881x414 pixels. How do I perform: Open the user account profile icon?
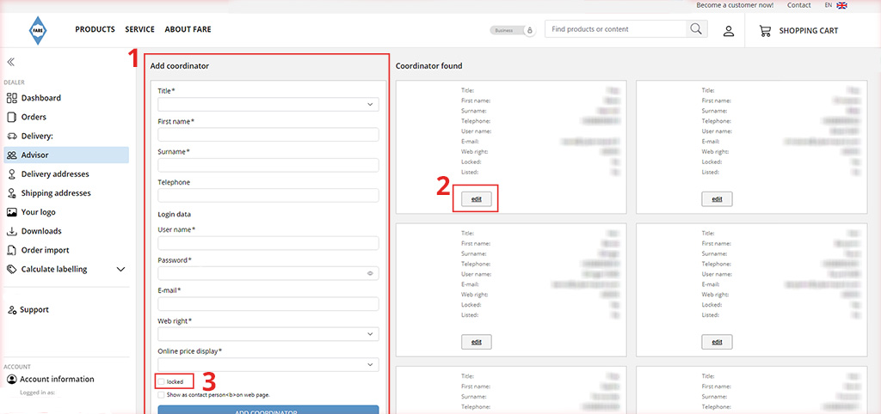(729, 31)
